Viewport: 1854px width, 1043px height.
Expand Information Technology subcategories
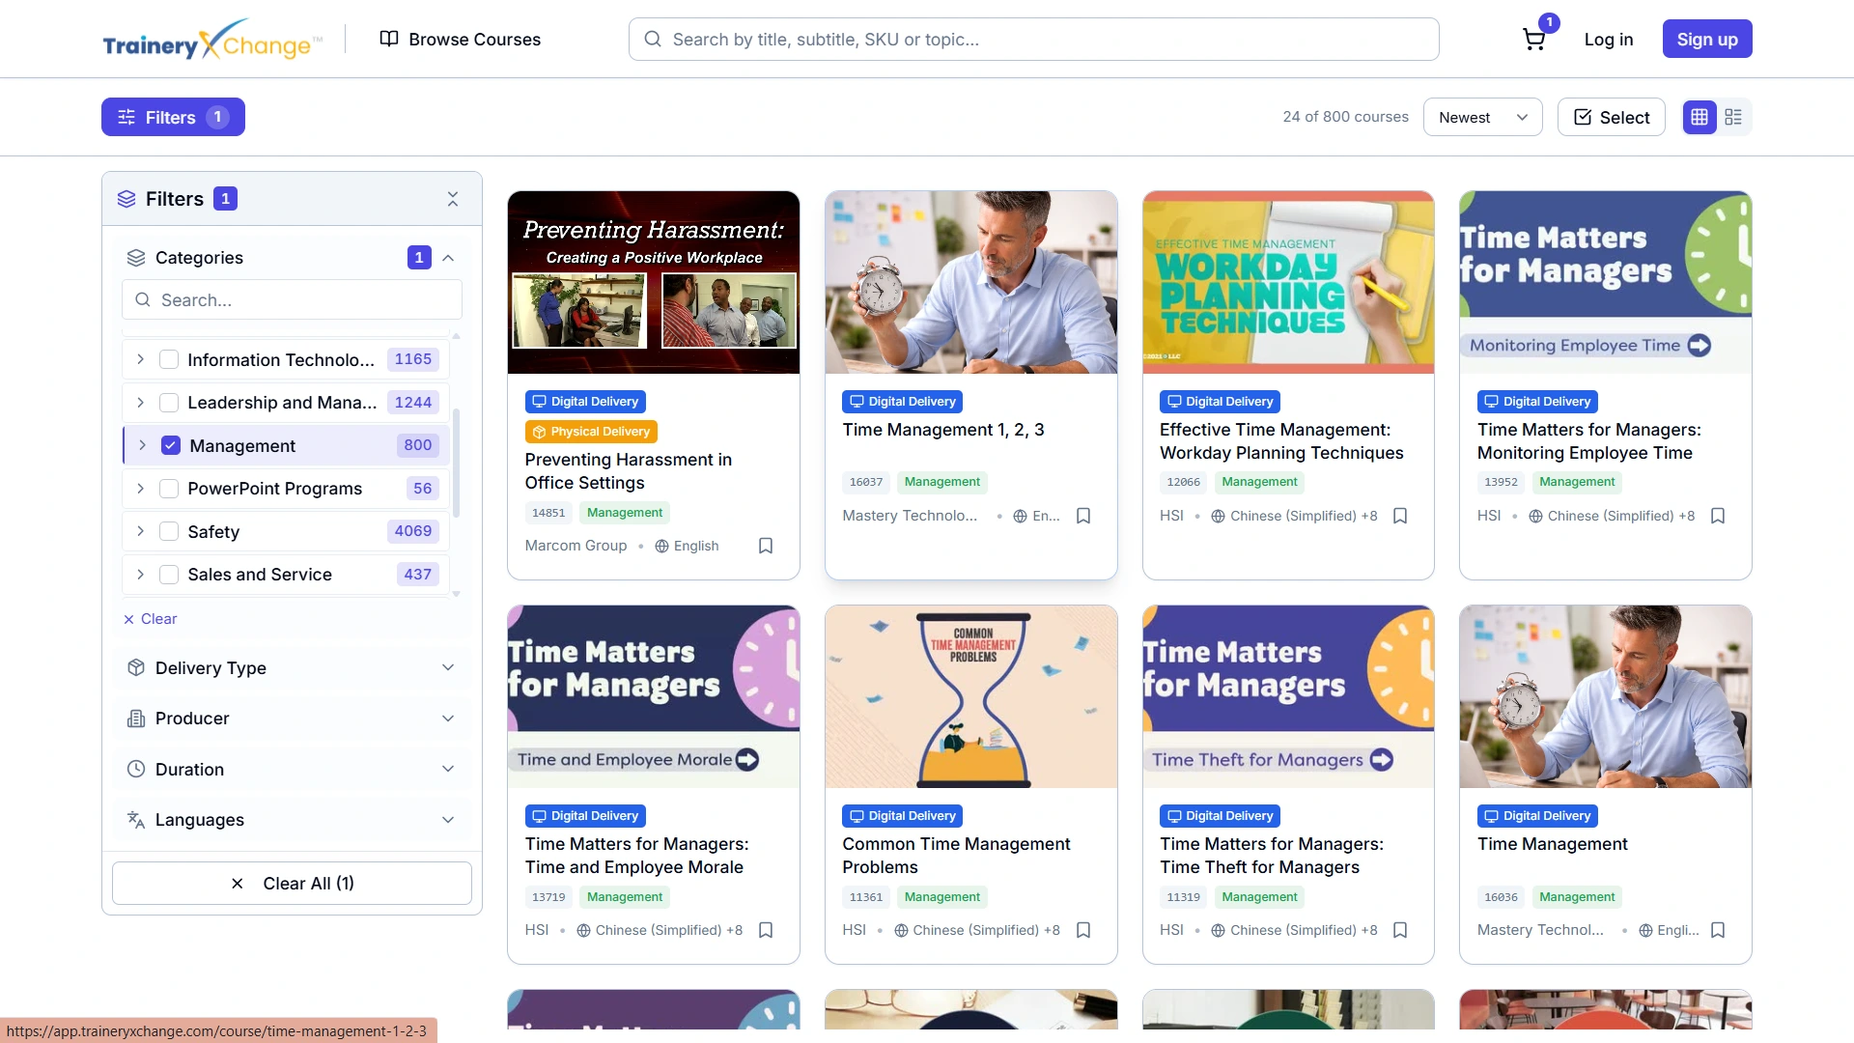pos(140,359)
